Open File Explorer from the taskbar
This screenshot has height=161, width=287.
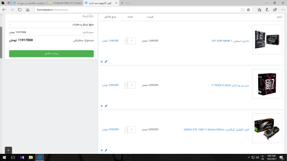31,157
